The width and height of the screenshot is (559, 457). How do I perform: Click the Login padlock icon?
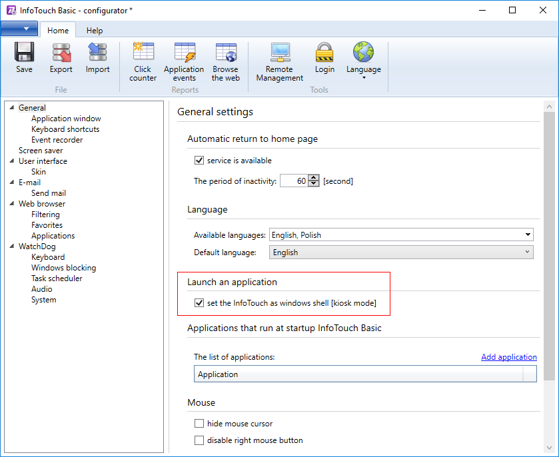(324, 52)
